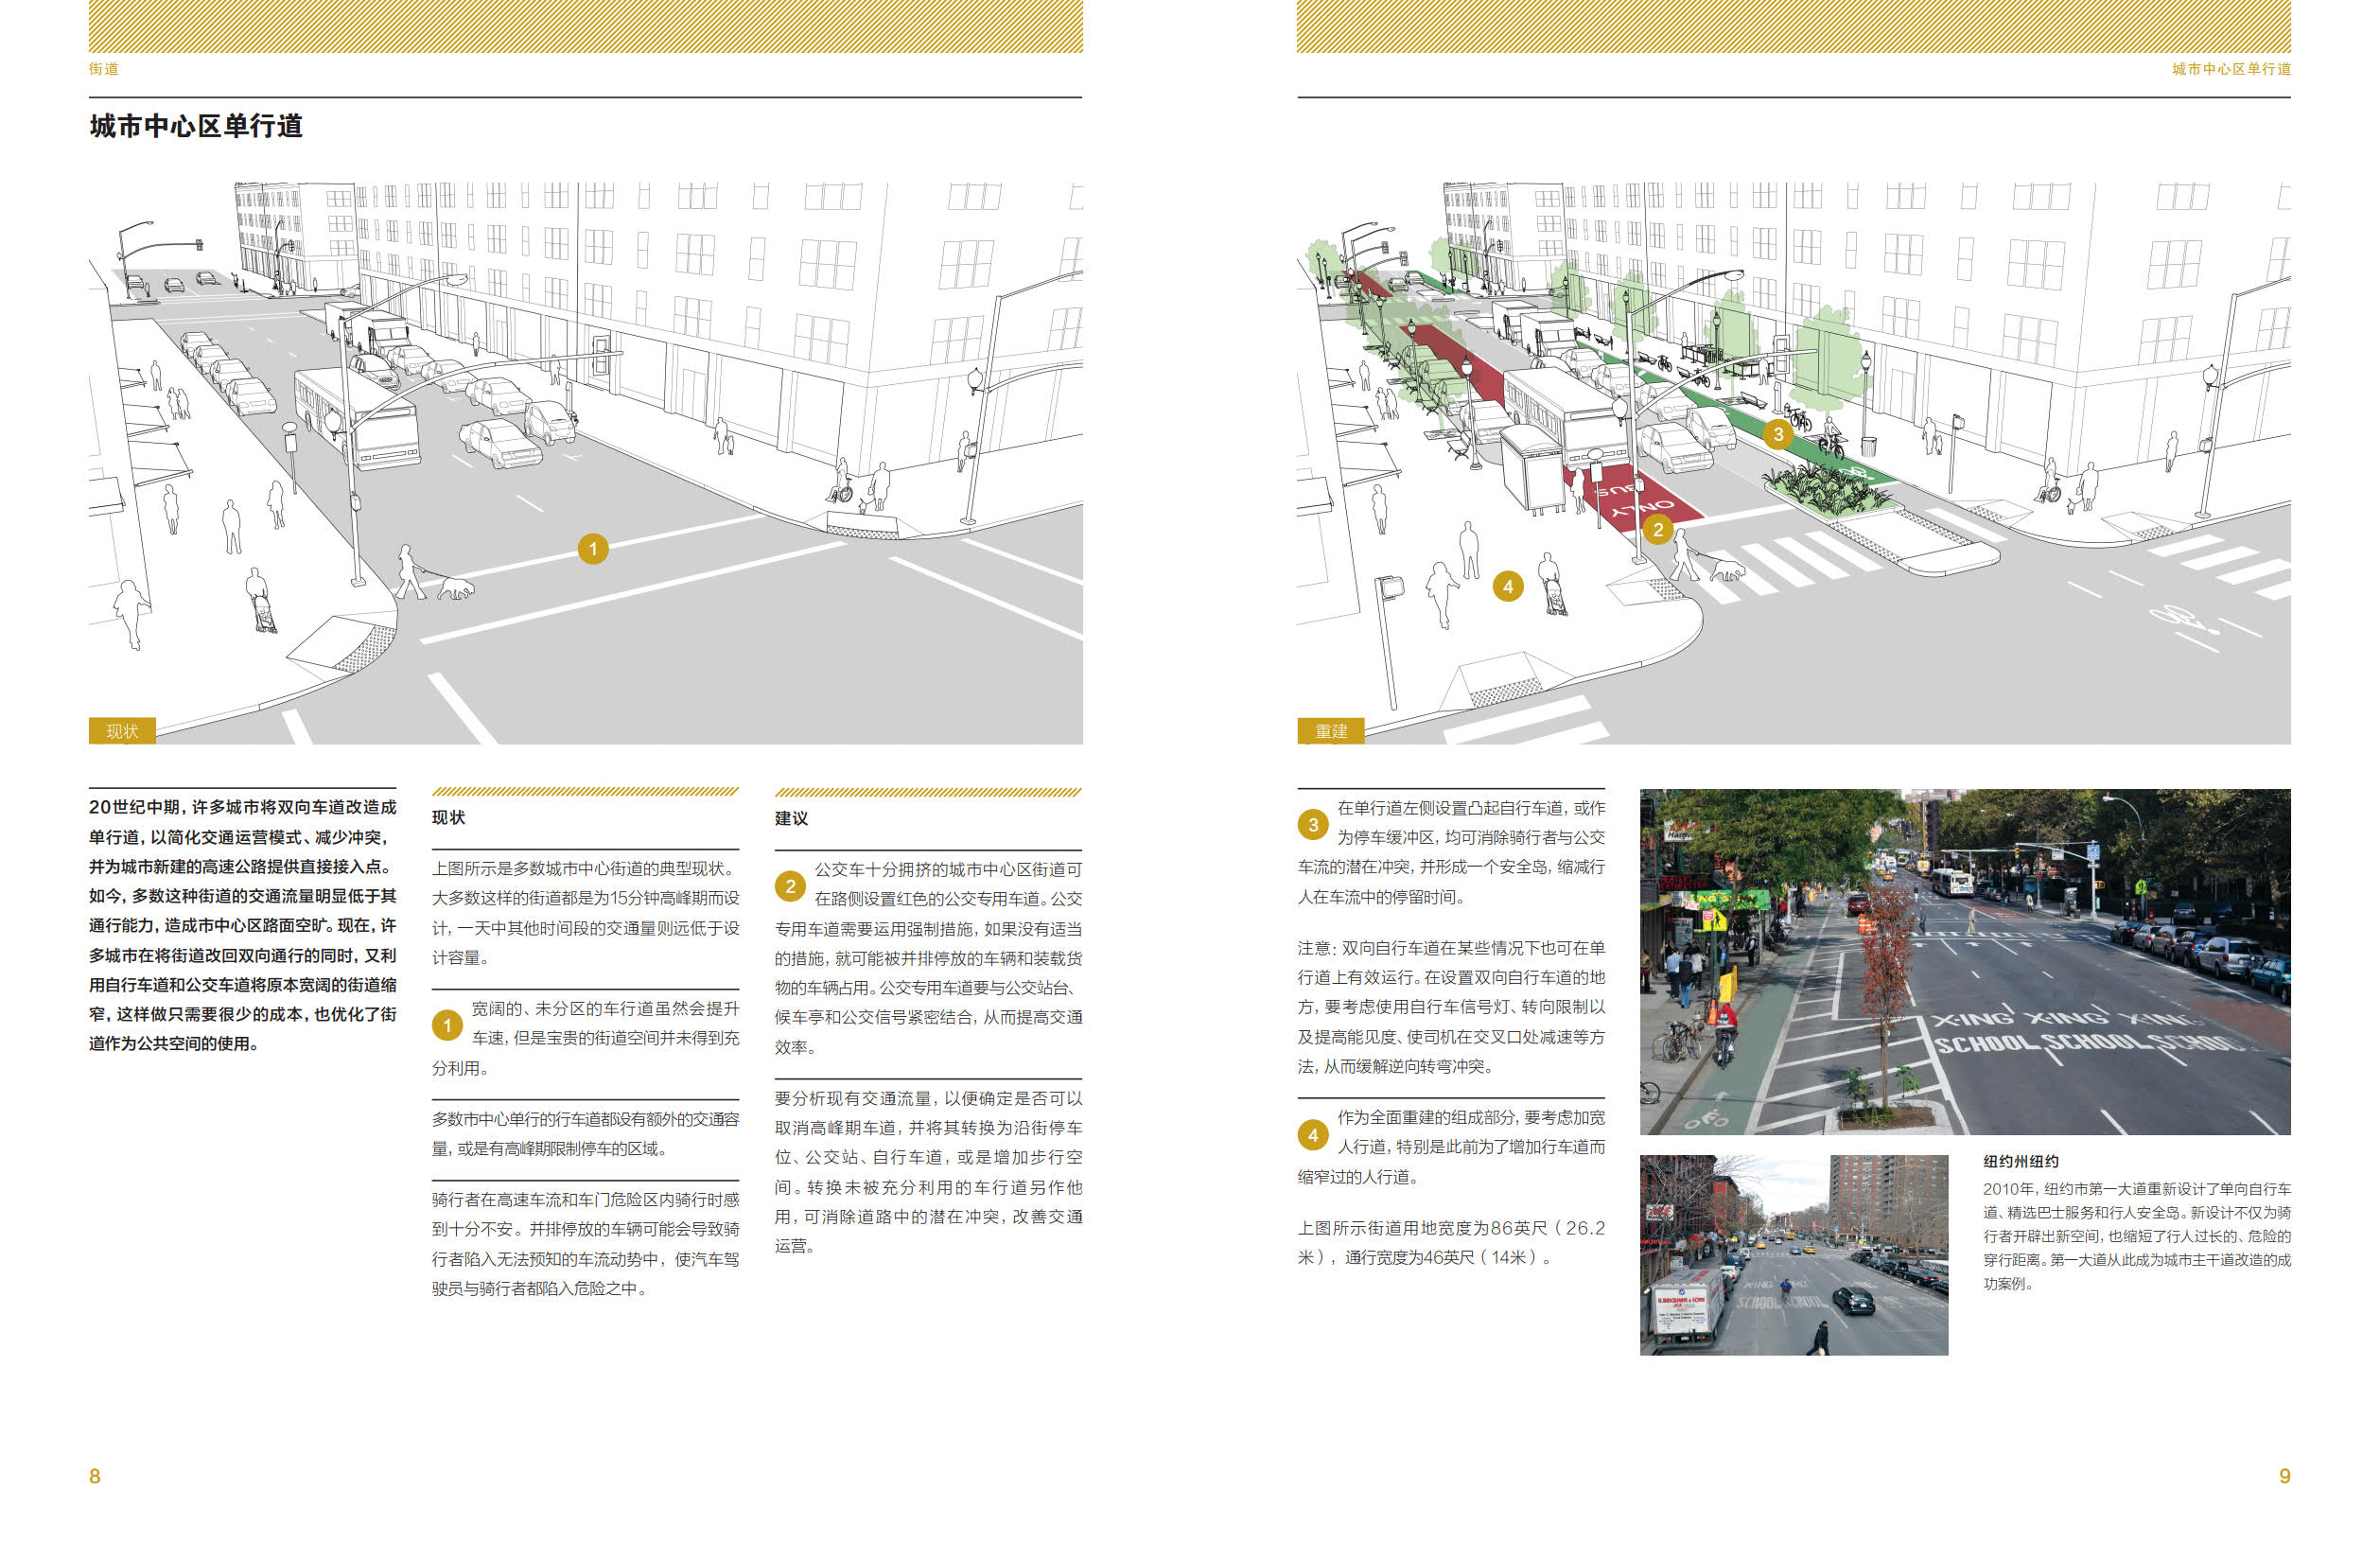Open the small First Avenue street photo

point(1793,1255)
